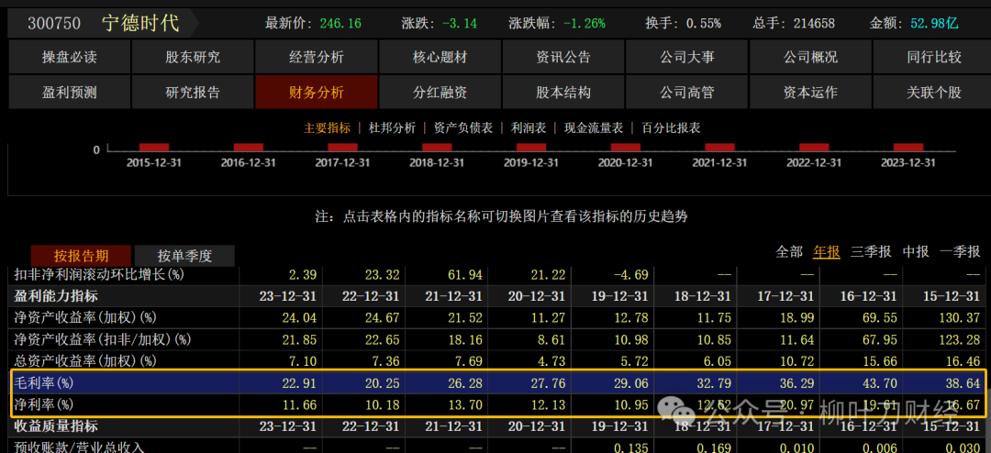The image size is (991, 453).
Task: Open the 股本结构 tab
Action: pyautogui.click(x=563, y=93)
